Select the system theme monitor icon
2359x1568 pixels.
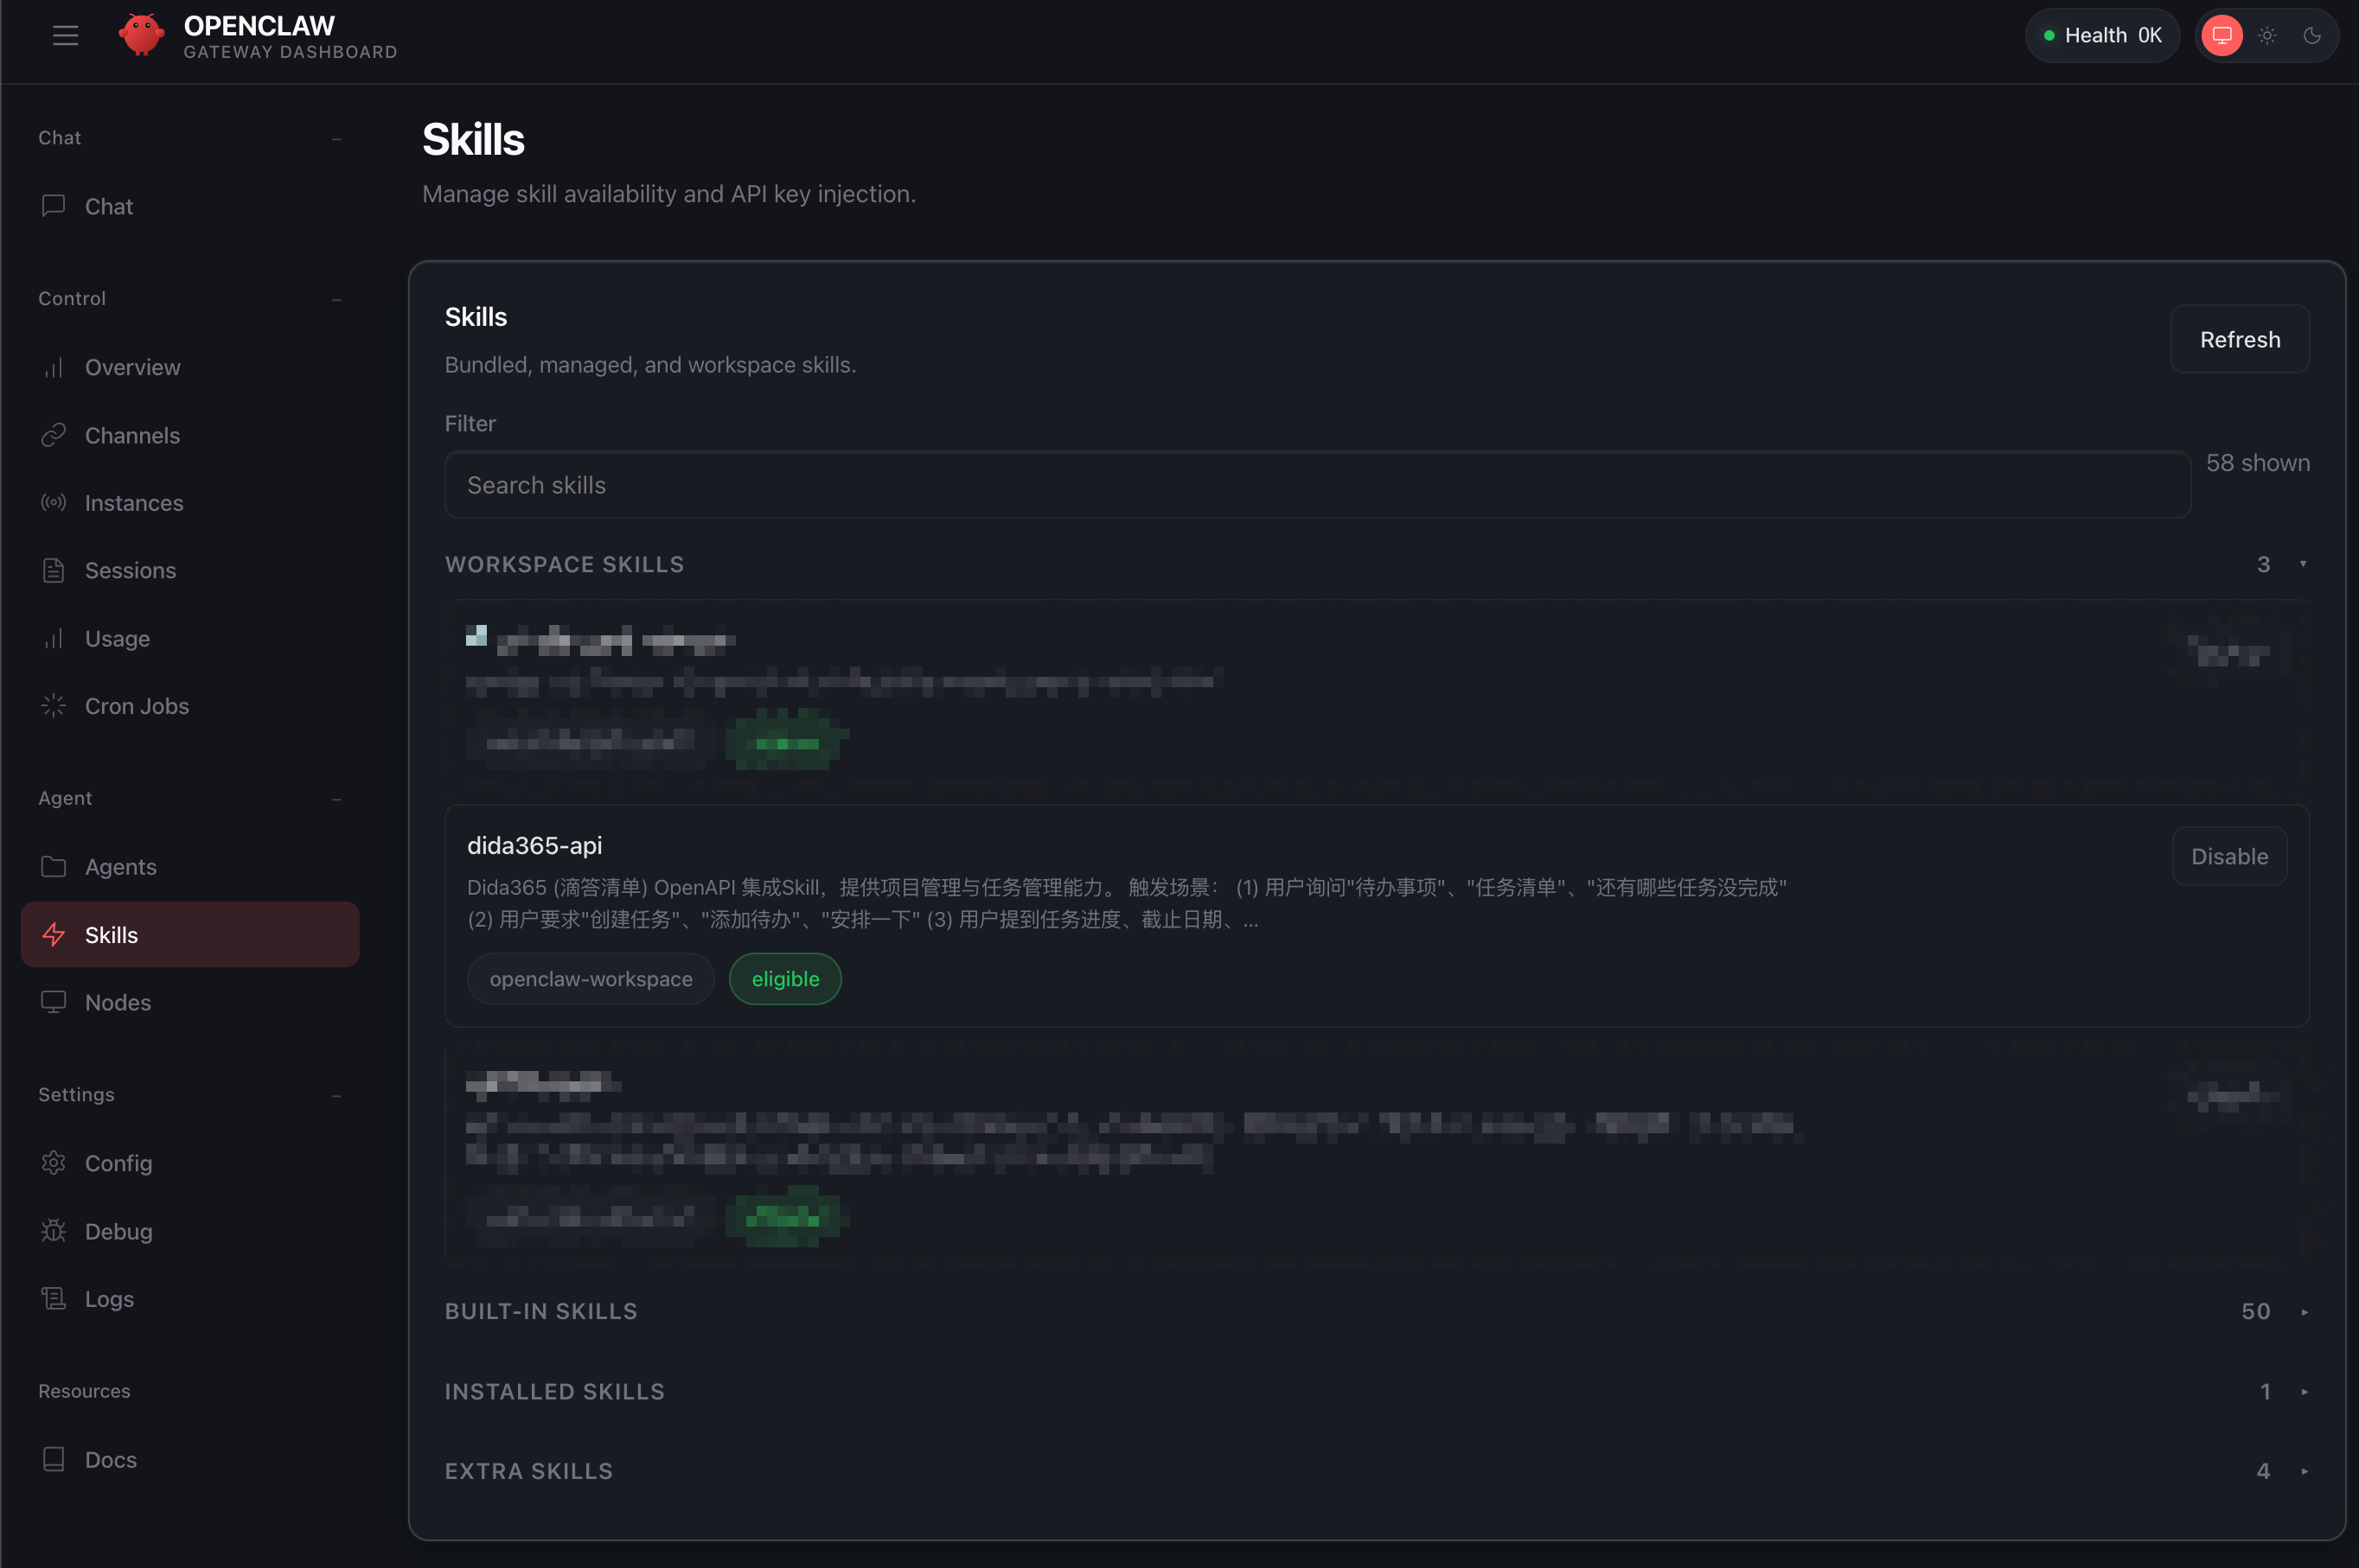click(2222, 36)
